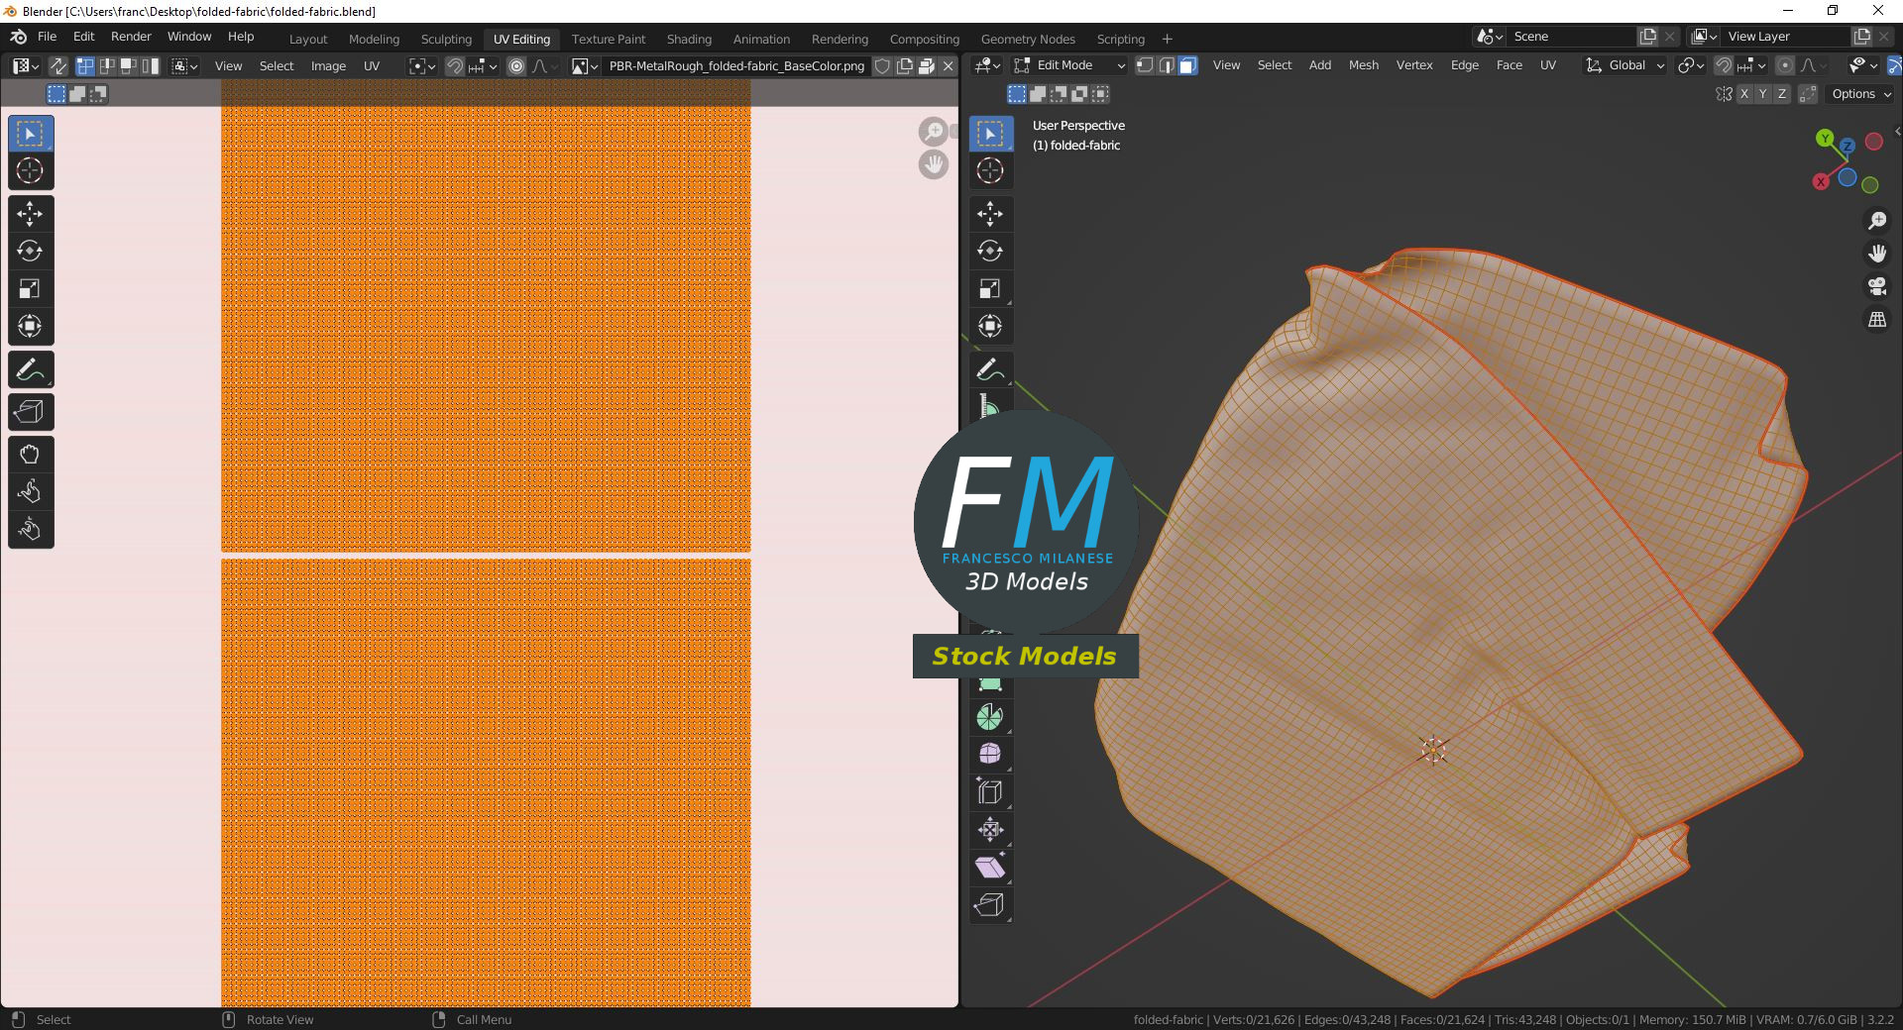Toggle X axis mirror option
This screenshot has width=1903, height=1030.
tap(1744, 94)
